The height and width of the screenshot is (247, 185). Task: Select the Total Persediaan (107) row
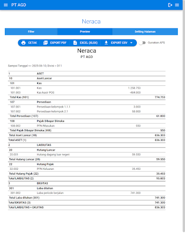click(x=87, y=116)
